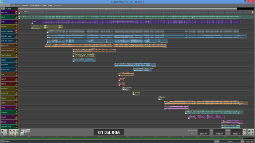Click the lower vertical zoom magnifier at bottom right
The image size is (255, 143).
[x=244, y=134]
